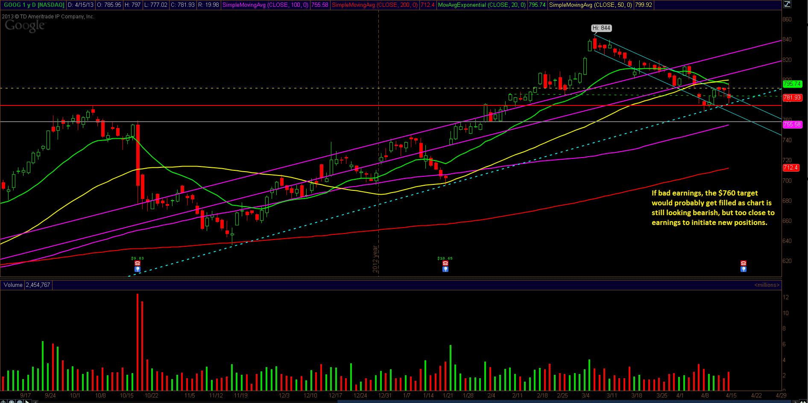
Task: Click the L: 777.02 low value
Action: tap(156, 5)
